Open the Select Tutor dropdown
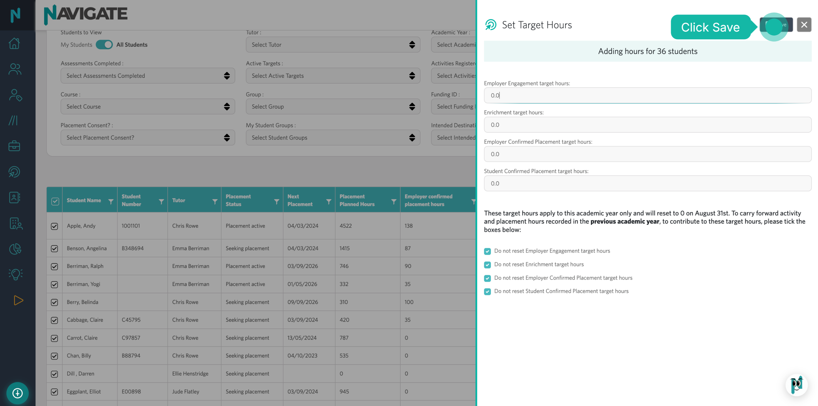 pos(333,45)
